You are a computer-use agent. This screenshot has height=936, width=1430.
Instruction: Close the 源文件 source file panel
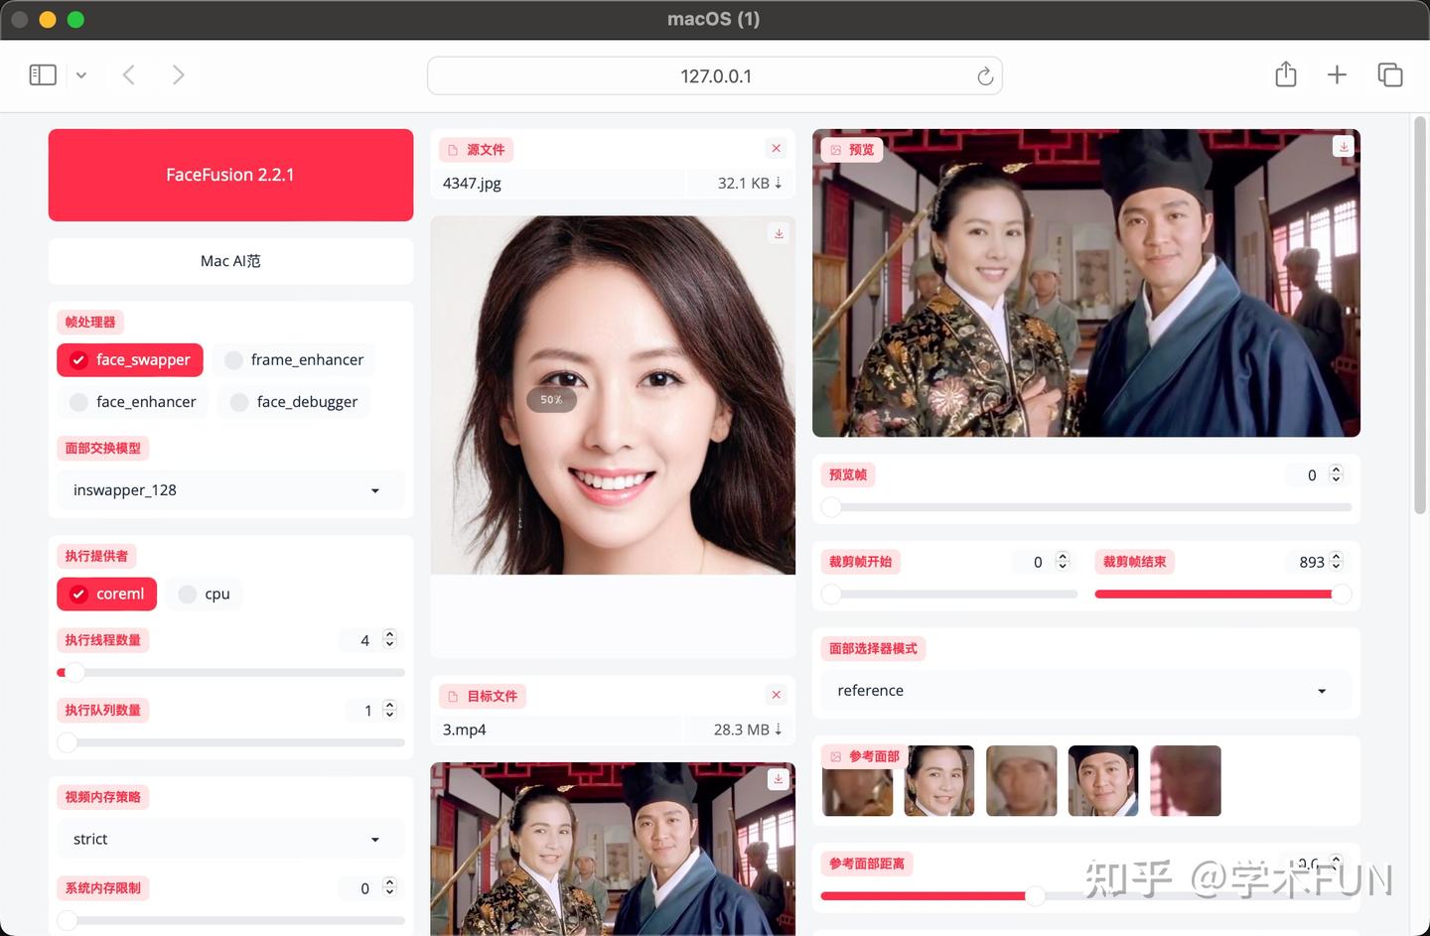coord(776,148)
